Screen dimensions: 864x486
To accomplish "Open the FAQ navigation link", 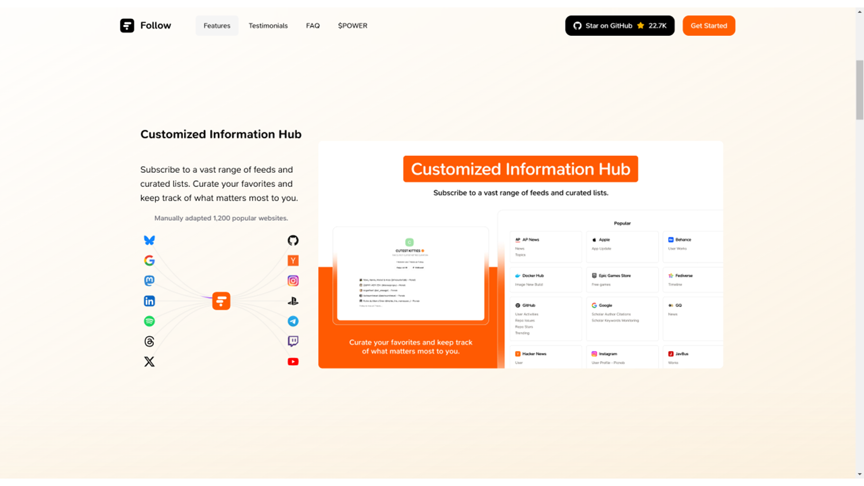I will tap(313, 26).
